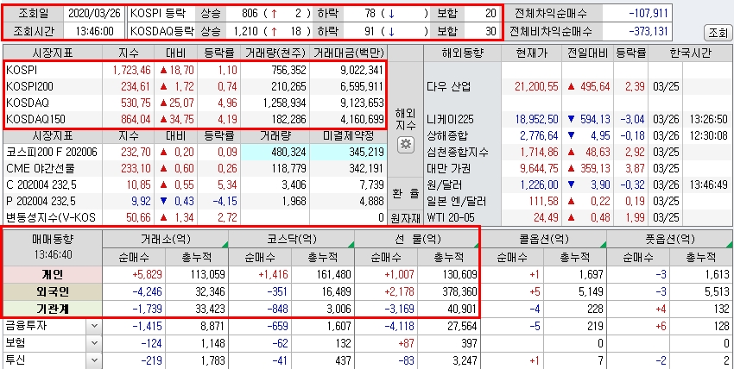Click the 풋옵션(억) column header

point(669,239)
